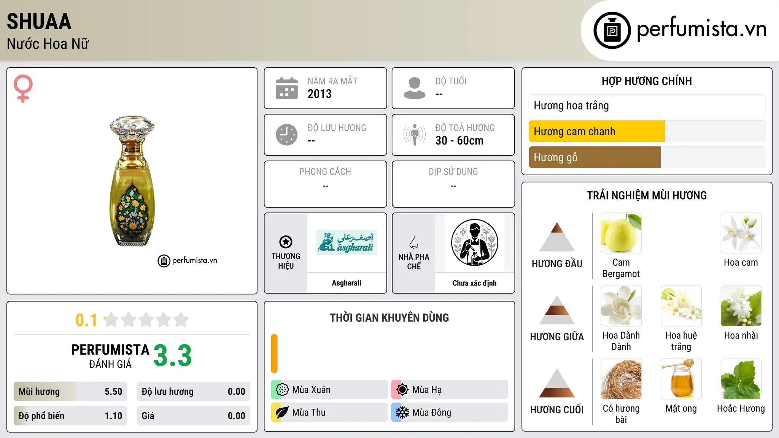The image size is (779, 438).
Task: Click the Nhà pha chế label text
Action: (414, 262)
